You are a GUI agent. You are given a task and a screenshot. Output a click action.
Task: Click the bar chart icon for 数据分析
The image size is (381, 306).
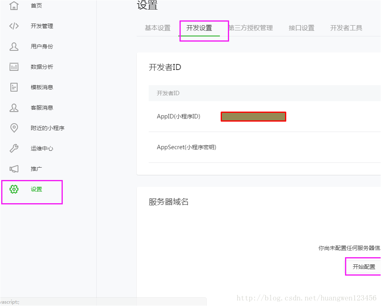(14, 67)
